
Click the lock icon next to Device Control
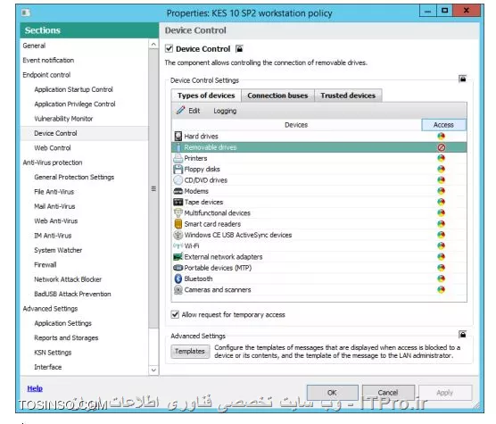[239, 49]
